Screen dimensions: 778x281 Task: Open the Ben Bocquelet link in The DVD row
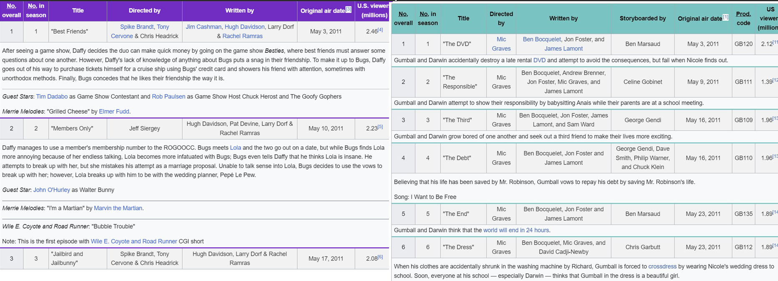click(542, 39)
